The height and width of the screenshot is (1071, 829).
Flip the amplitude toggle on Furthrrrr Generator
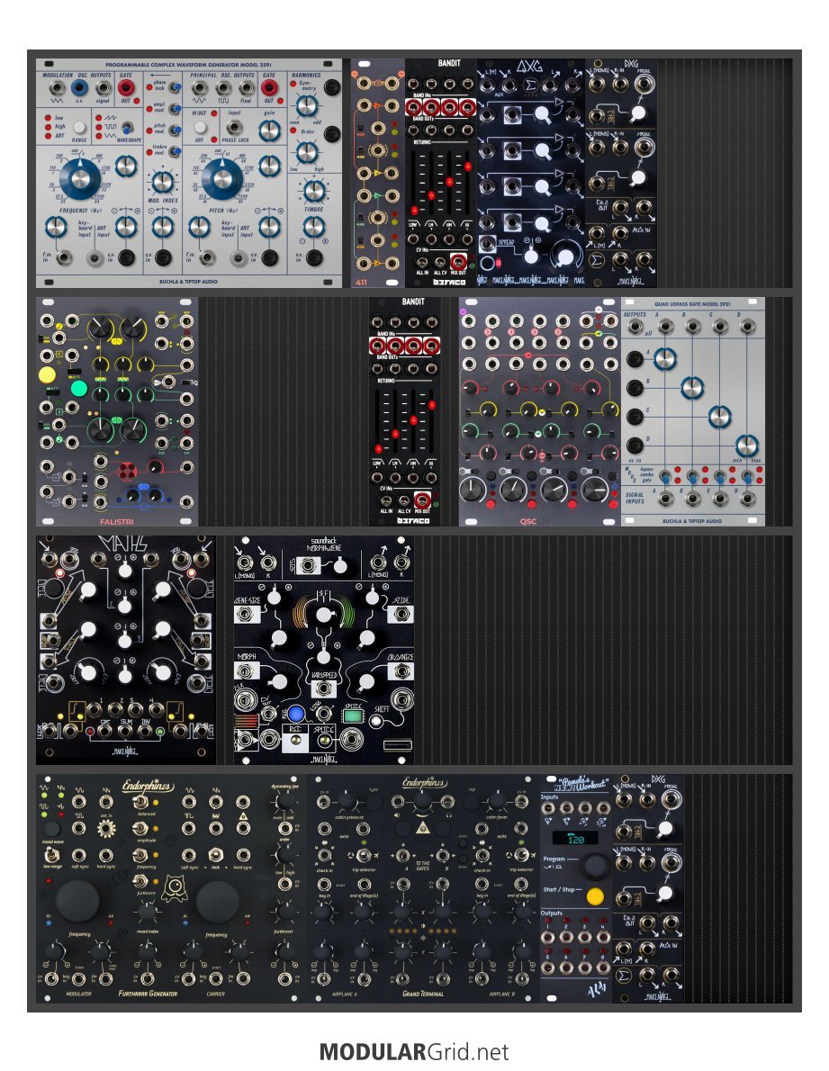coord(142,829)
